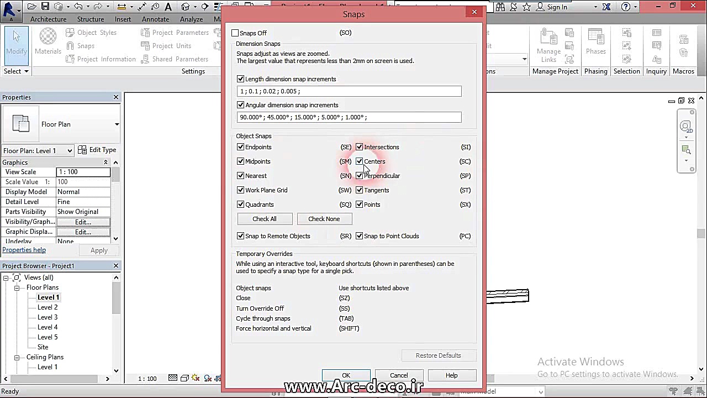Select the Materials tool
The height and width of the screenshot is (398, 707).
[48, 42]
